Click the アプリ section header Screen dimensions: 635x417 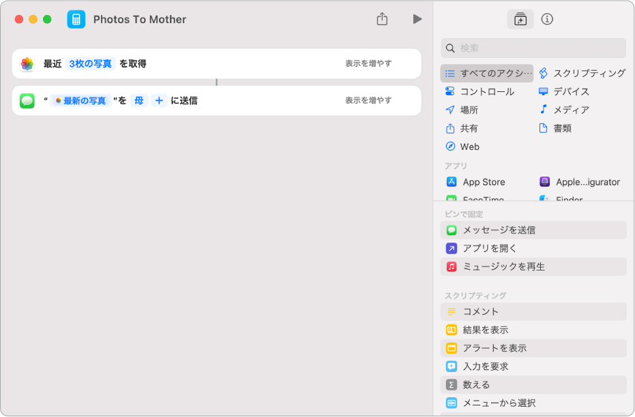click(456, 166)
